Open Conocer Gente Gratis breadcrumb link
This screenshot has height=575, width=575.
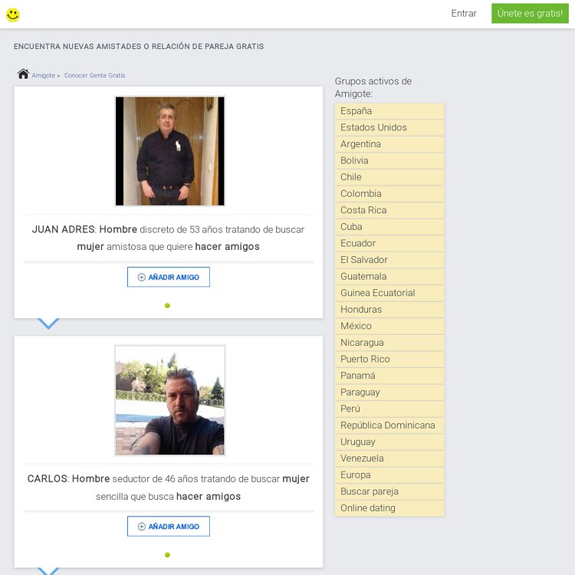coord(94,75)
